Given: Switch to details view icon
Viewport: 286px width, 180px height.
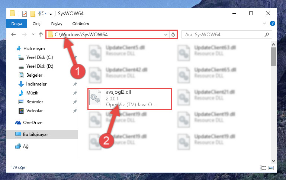Looking at the screenshot, I should tap(263, 168).
